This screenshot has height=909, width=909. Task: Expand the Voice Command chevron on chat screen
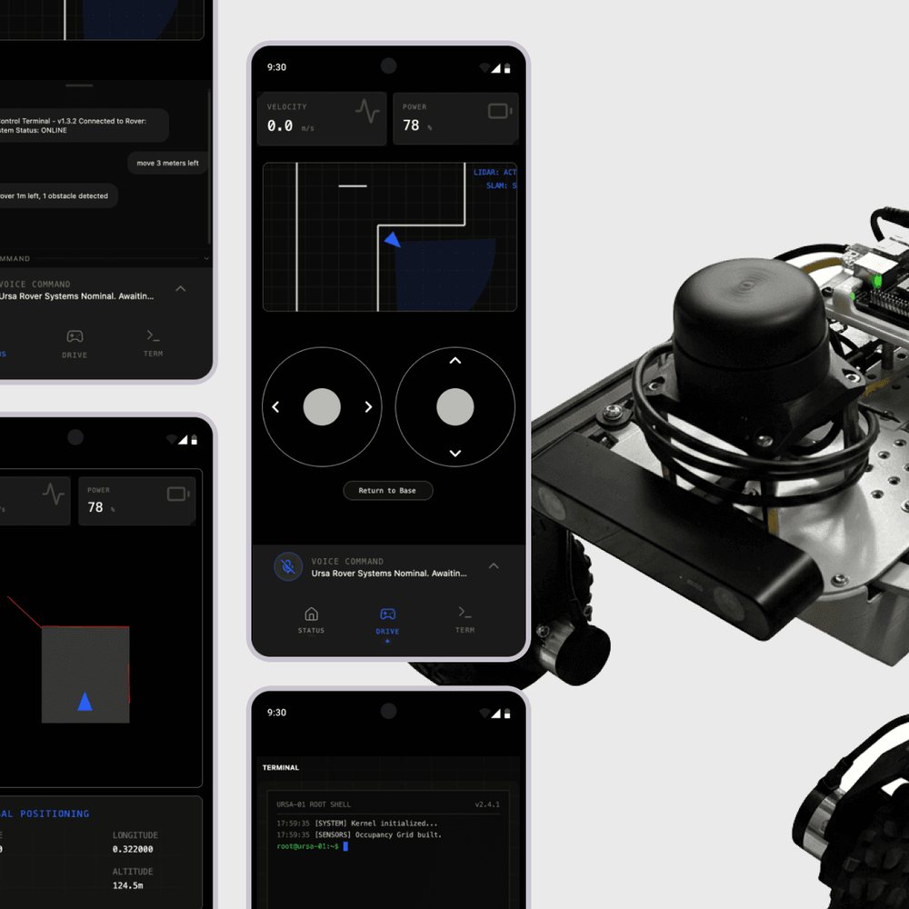(x=180, y=289)
